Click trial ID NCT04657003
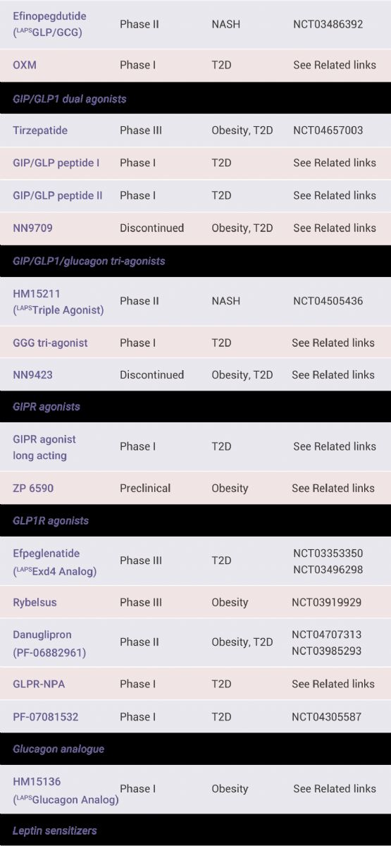The height and width of the screenshot is (846, 391). pyautogui.click(x=328, y=130)
